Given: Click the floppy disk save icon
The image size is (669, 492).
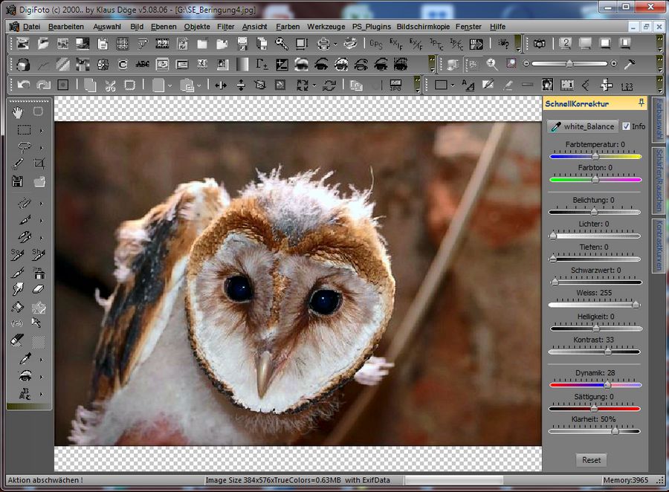Looking at the screenshot, I should pos(19,181).
